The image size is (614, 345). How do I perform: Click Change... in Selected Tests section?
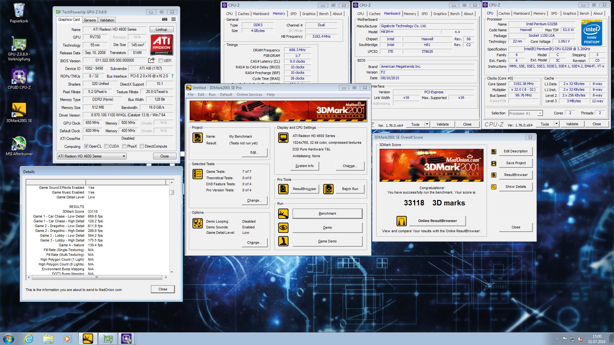point(254,200)
